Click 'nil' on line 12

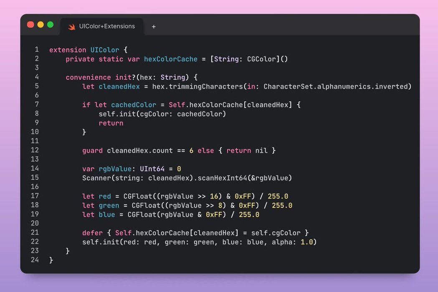click(x=261, y=151)
